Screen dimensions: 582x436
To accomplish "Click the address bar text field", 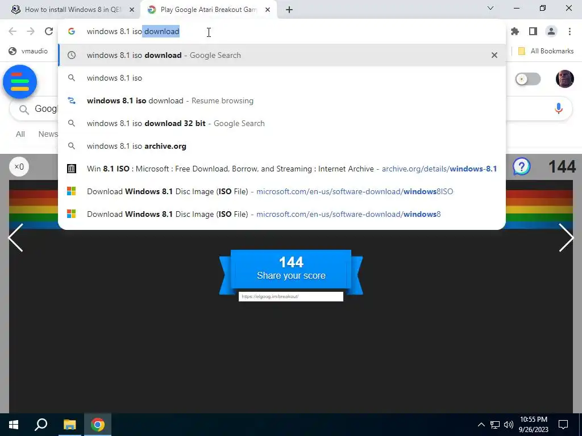I will click(x=282, y=32).
